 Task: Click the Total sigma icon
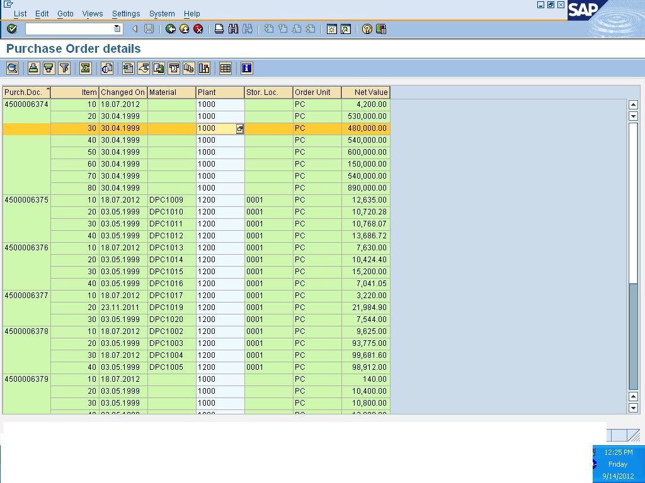pos(86,68)
